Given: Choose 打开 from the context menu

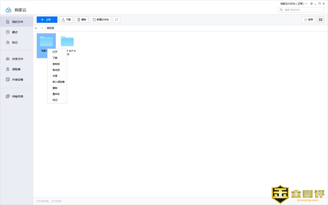Looking at the screenshot, I should 55,52.
